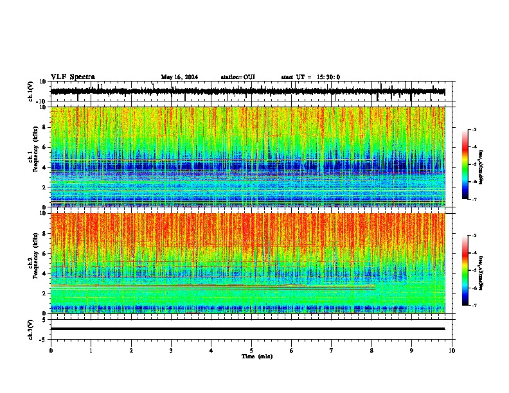Click the "start UT = 15:30: 0" label
Viewport: 509px width, 393px height.
coord(310,77)
